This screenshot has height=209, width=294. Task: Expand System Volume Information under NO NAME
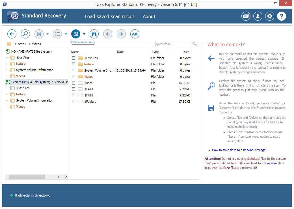point(7,70)
